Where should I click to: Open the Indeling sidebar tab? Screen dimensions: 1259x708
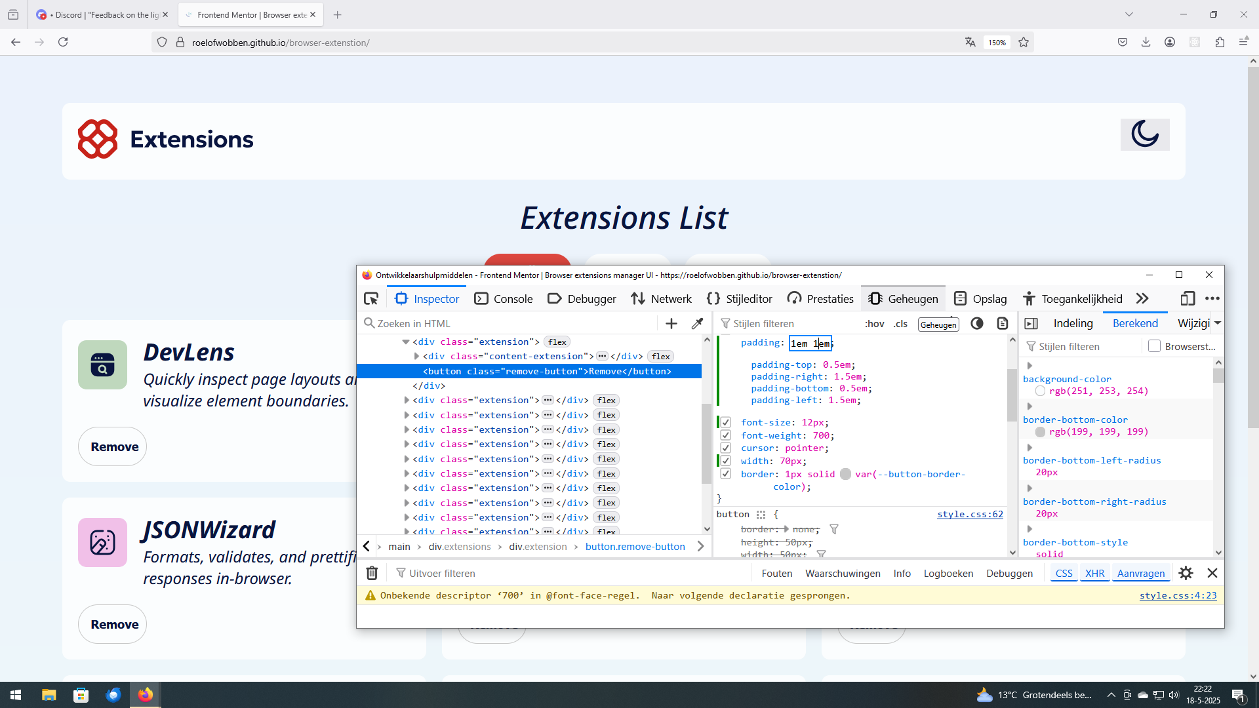click(x=1073, y=323)
